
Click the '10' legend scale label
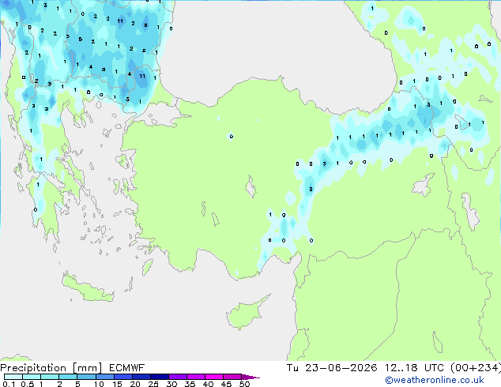(99, 384)
